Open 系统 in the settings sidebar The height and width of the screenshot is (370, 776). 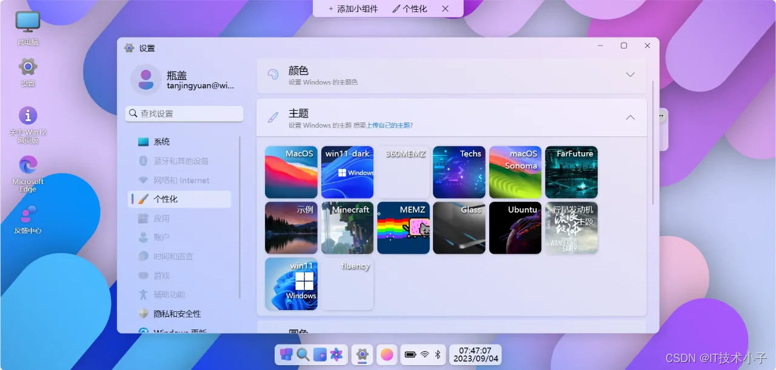point(179,142)
